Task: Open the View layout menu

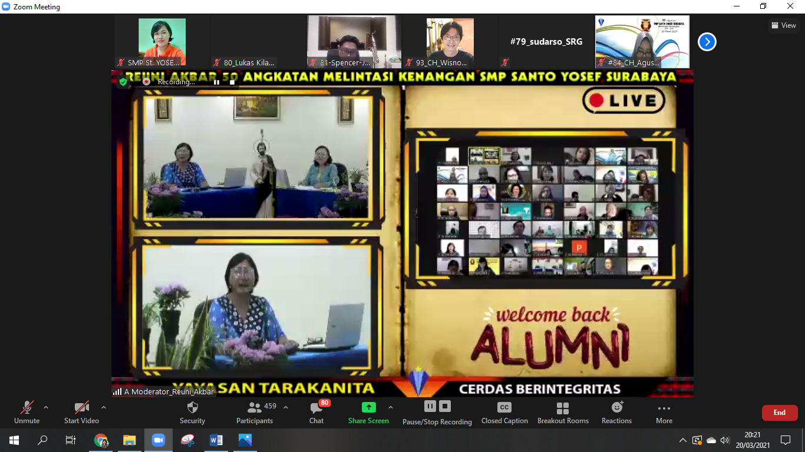Action: (x=783, y=25)
